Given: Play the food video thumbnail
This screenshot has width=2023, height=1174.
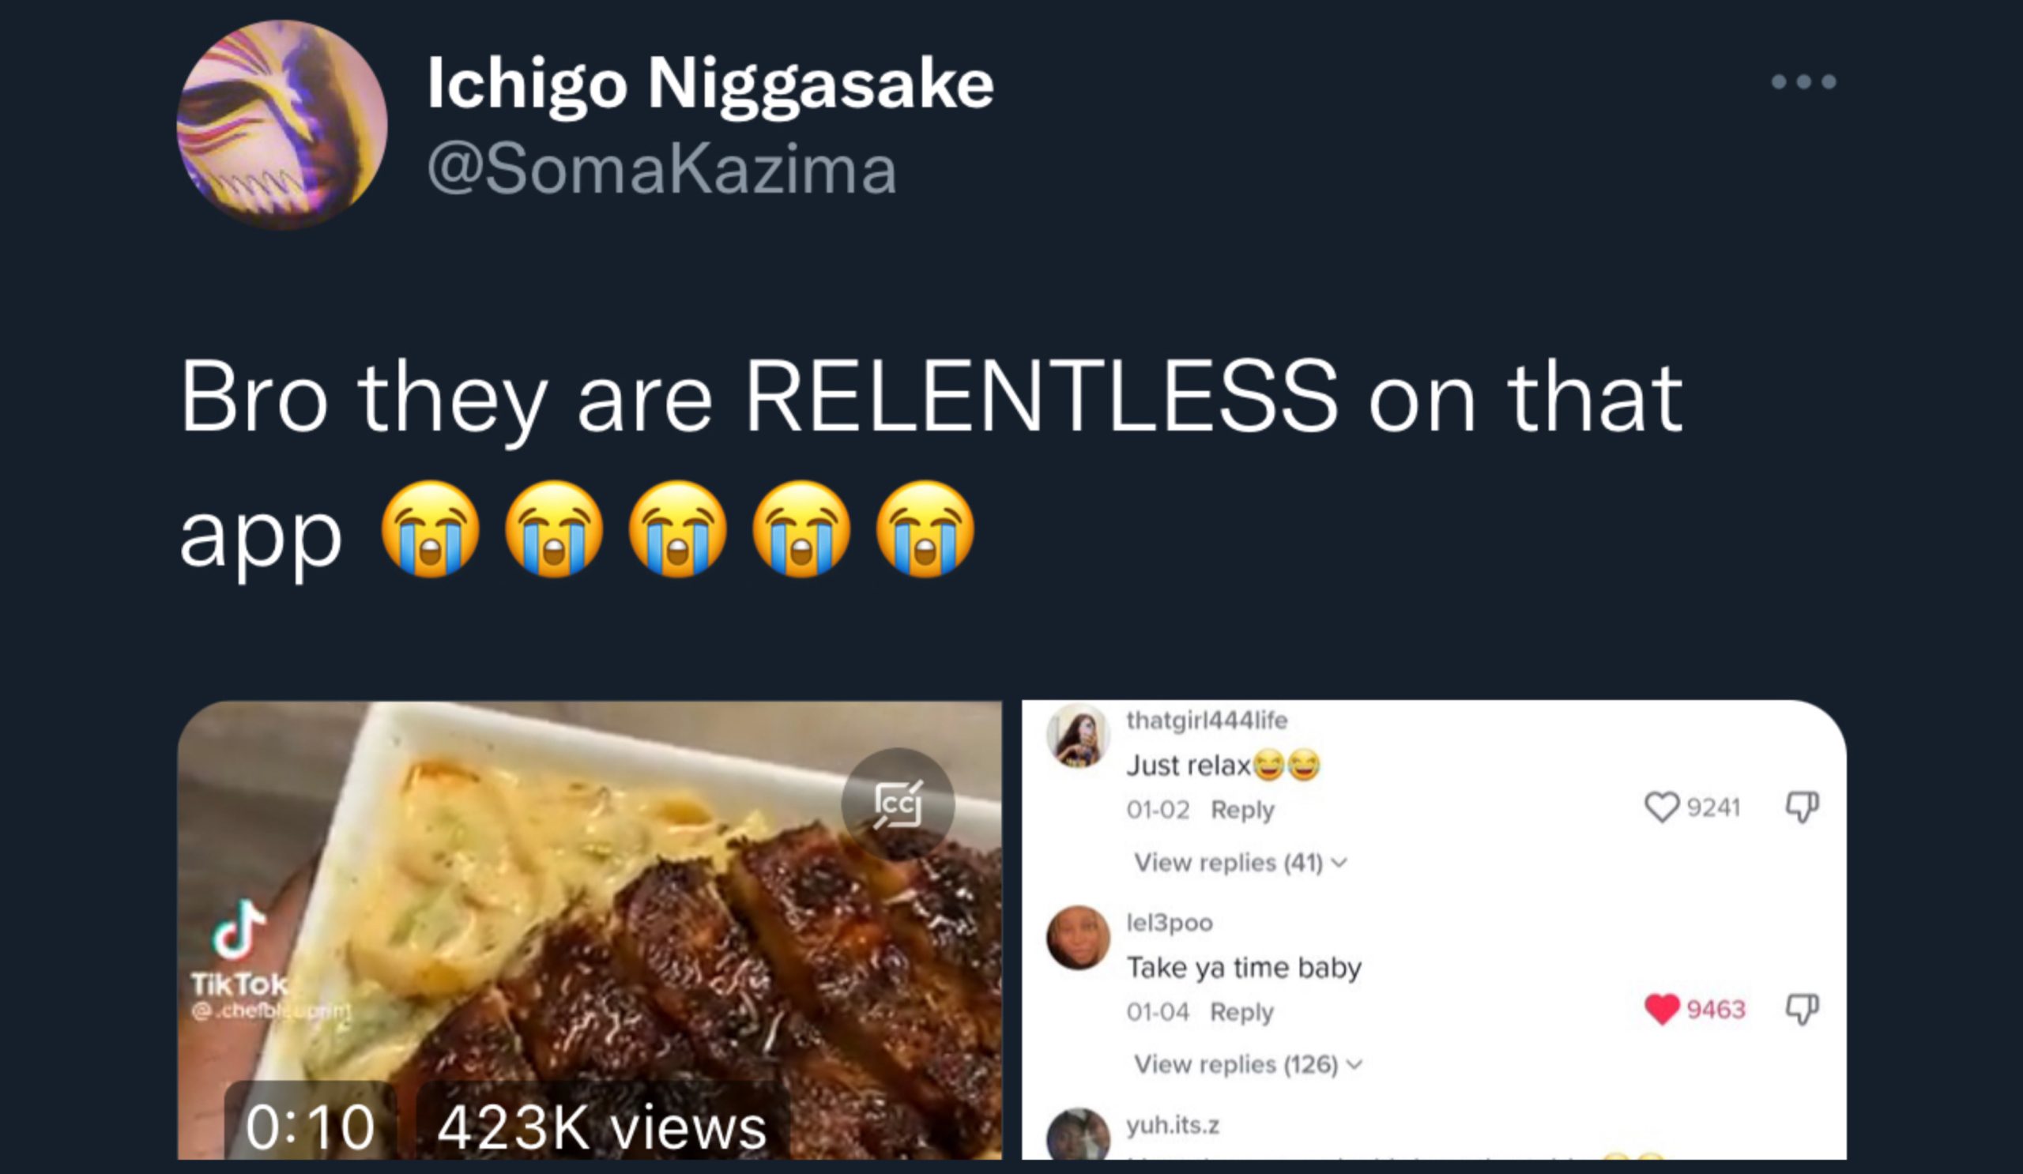Looking at the screenshot, I should pos(590,930).
